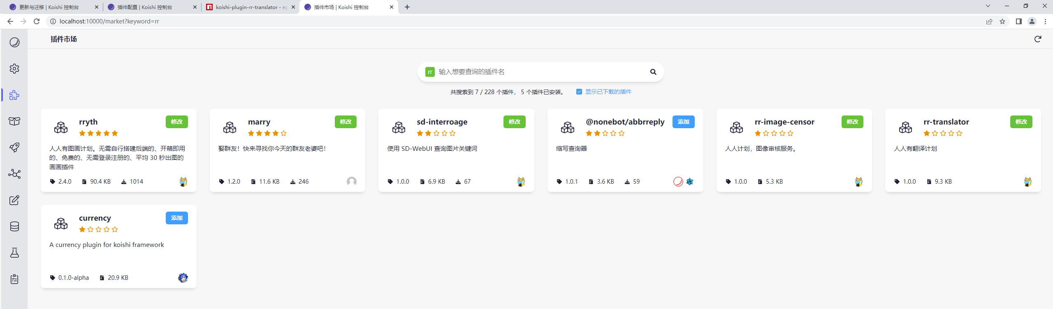Click the rr-image-censor plugin cube icon
This screenshot has width=1053, height=309.
click(736, 127)
